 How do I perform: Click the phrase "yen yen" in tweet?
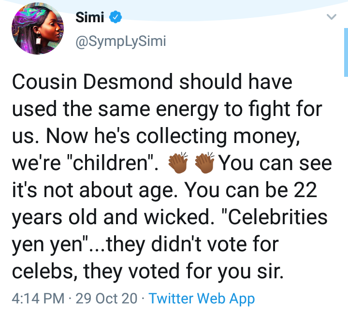[x=50, y=245]
